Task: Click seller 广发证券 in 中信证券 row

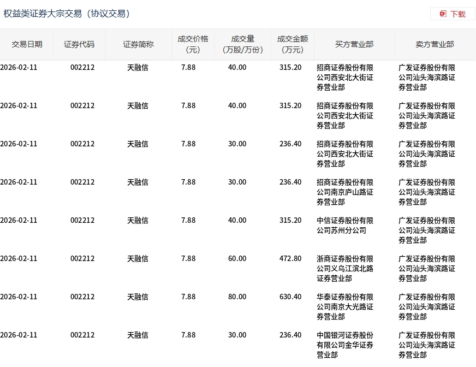Action: click(427, 230)
